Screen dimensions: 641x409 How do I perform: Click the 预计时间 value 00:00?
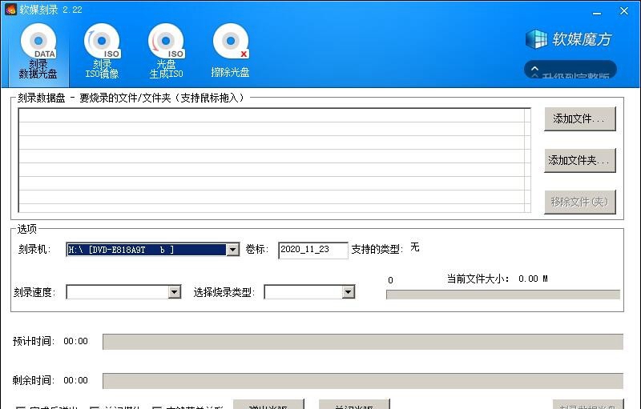[x=75, y=341]
